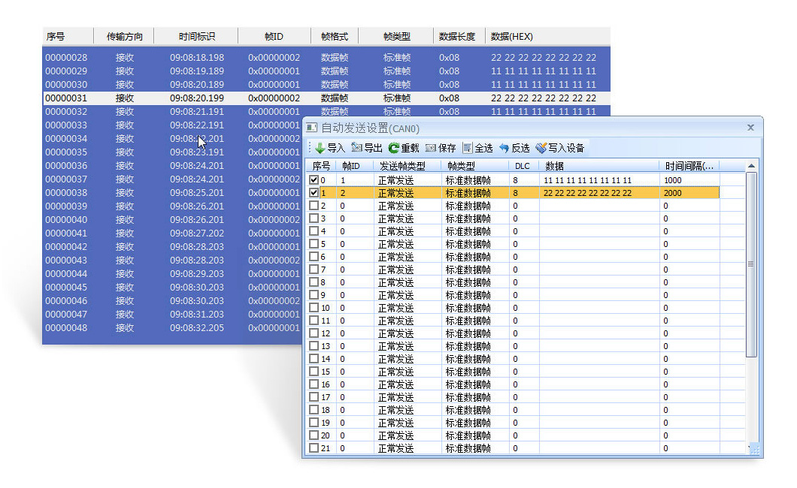Click the 写入设备 (Write to Device) icon
This screenshot has width=797, height=488.
(541, 148)
